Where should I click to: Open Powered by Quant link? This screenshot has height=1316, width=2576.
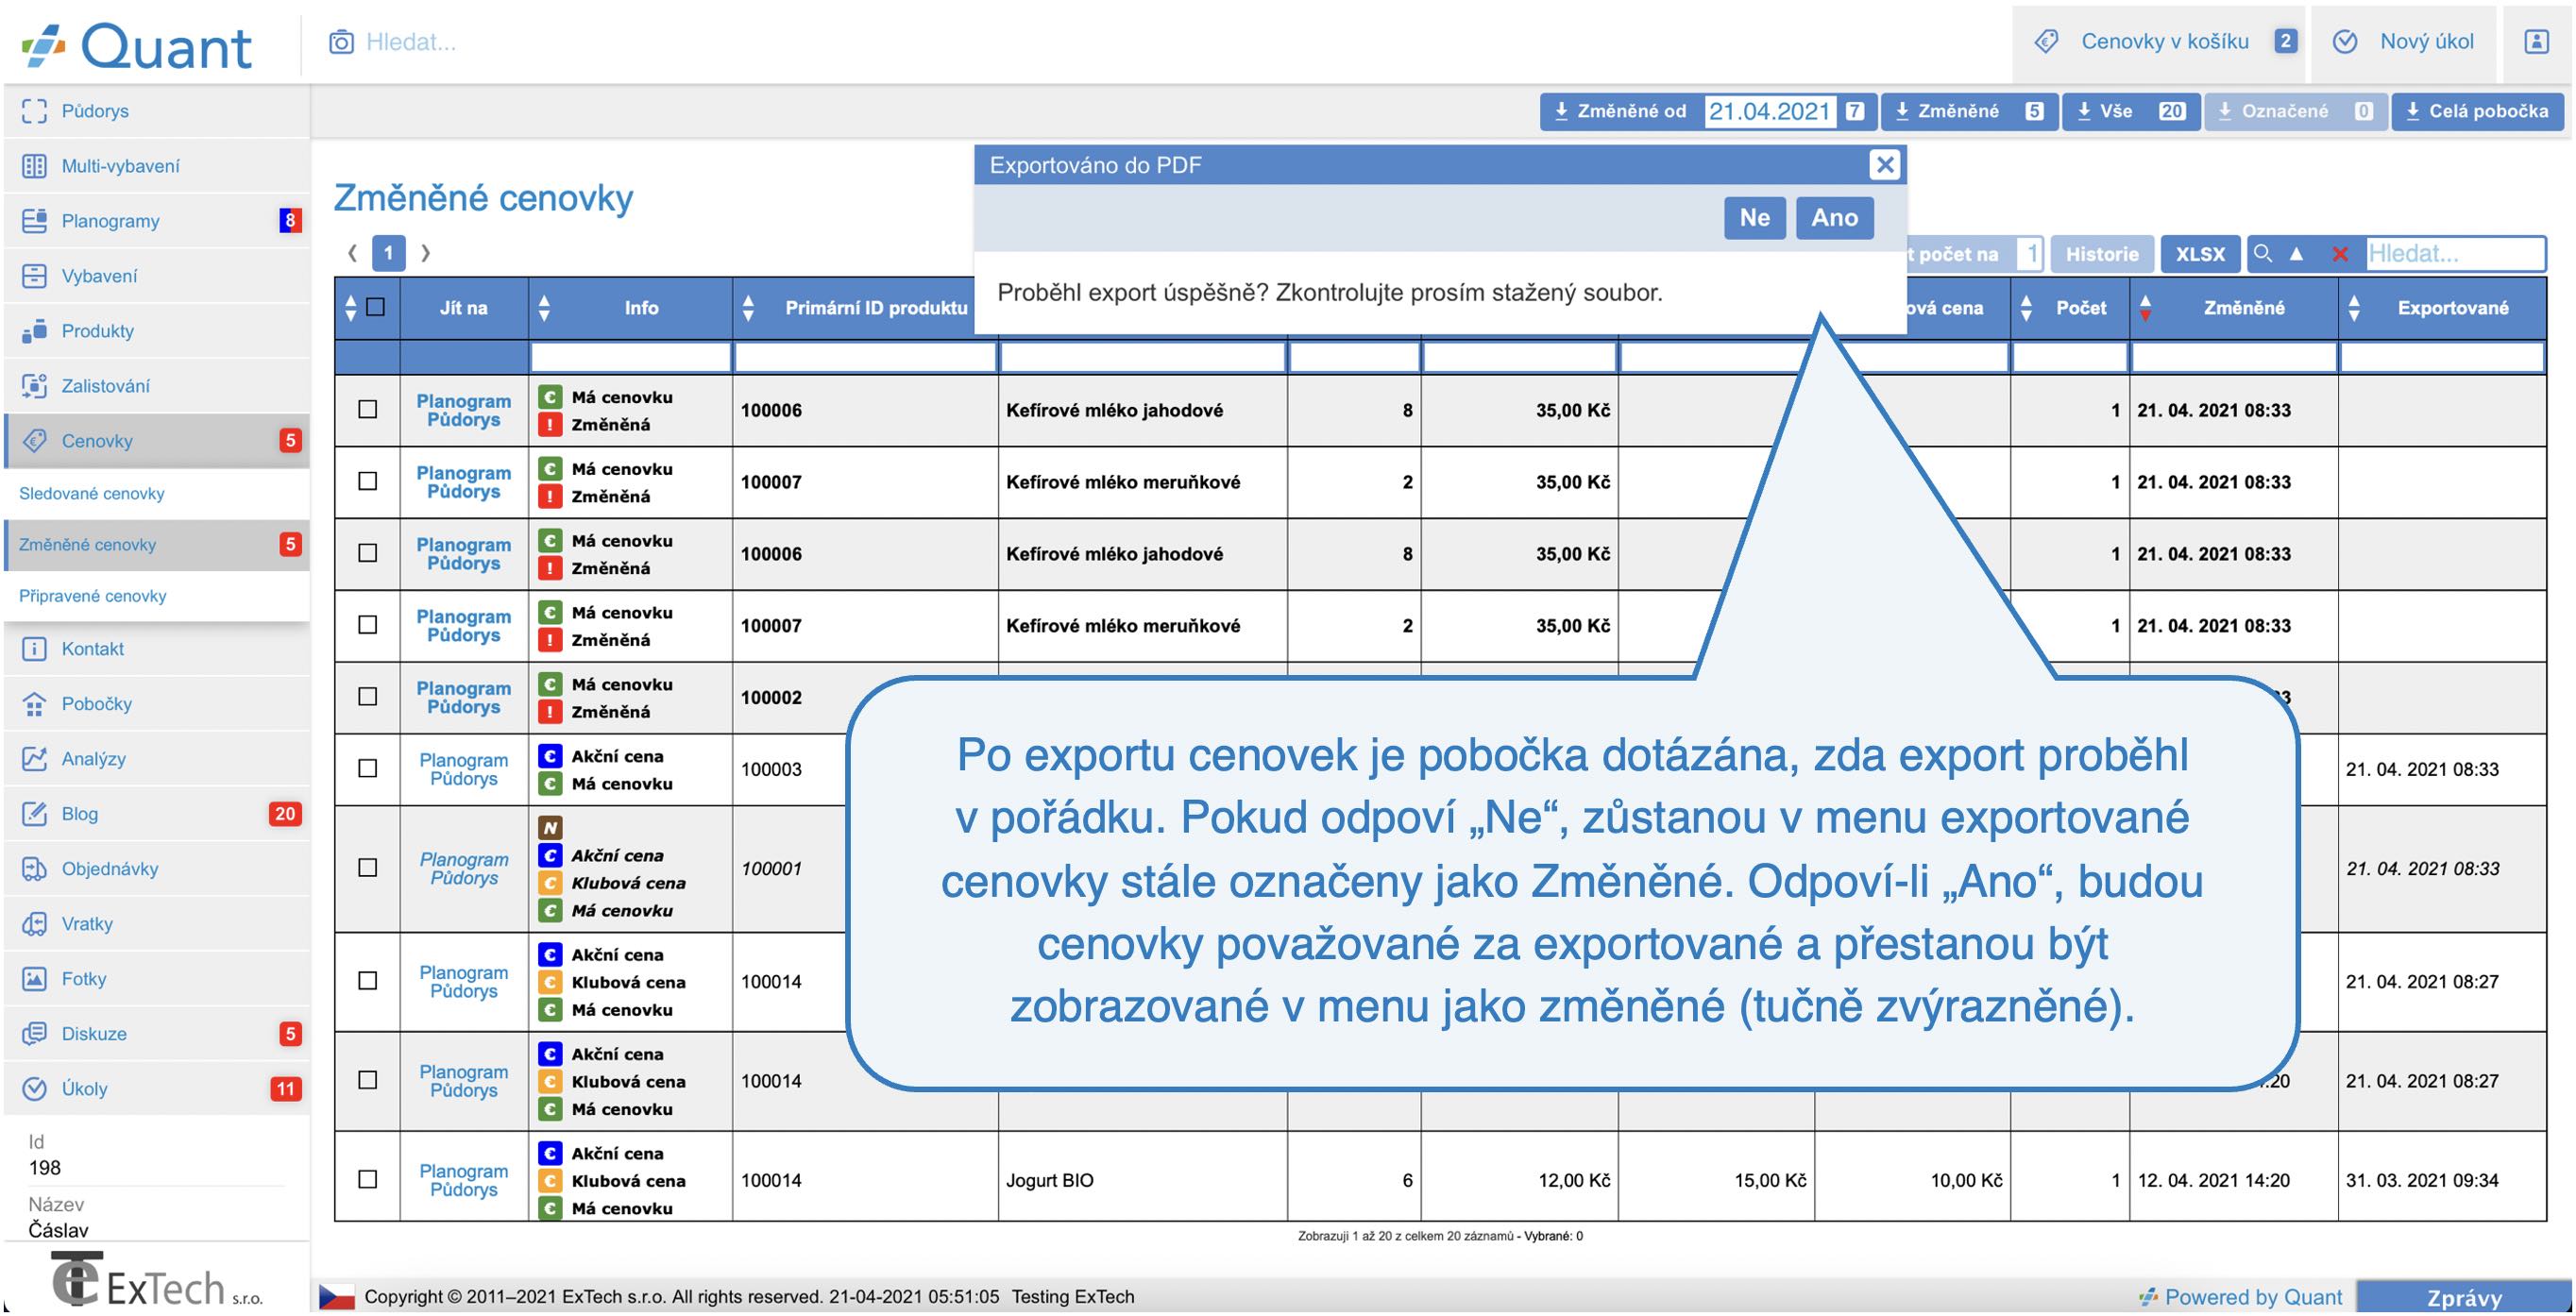pos(2241,1297)
